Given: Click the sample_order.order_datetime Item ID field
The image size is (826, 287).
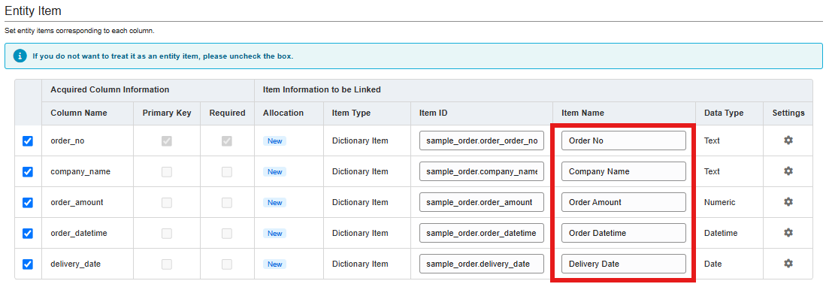Looking at the screenshot, I should point(482,233).
